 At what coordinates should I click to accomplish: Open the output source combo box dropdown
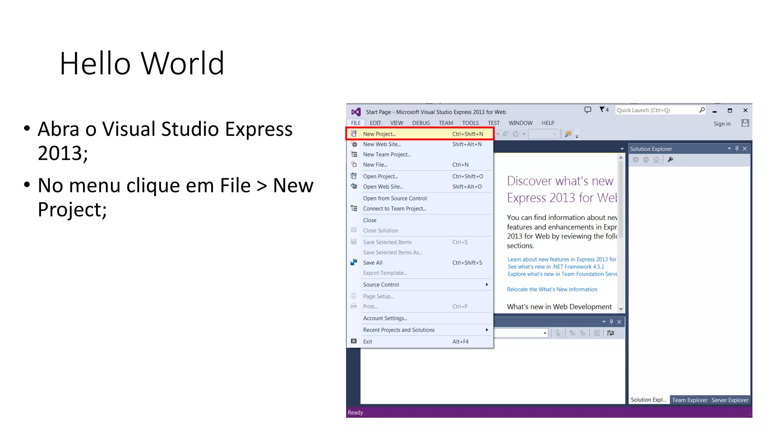point(545,333)
